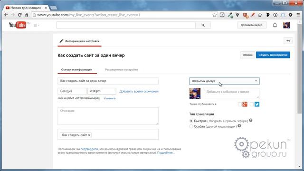Open the 'Сегодня' date field
The image size is (304, 171).
tap(72, 91)
